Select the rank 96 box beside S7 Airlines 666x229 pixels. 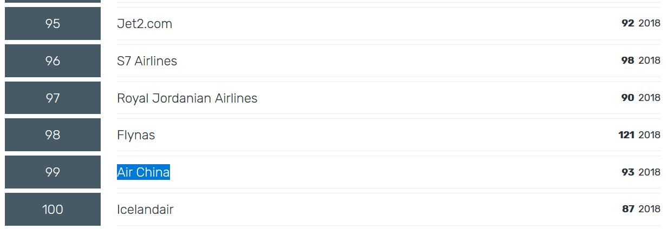(53, 61)
